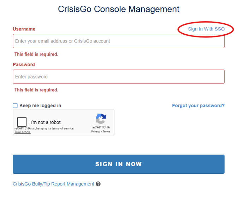Click the Username field label

[24, 29]
